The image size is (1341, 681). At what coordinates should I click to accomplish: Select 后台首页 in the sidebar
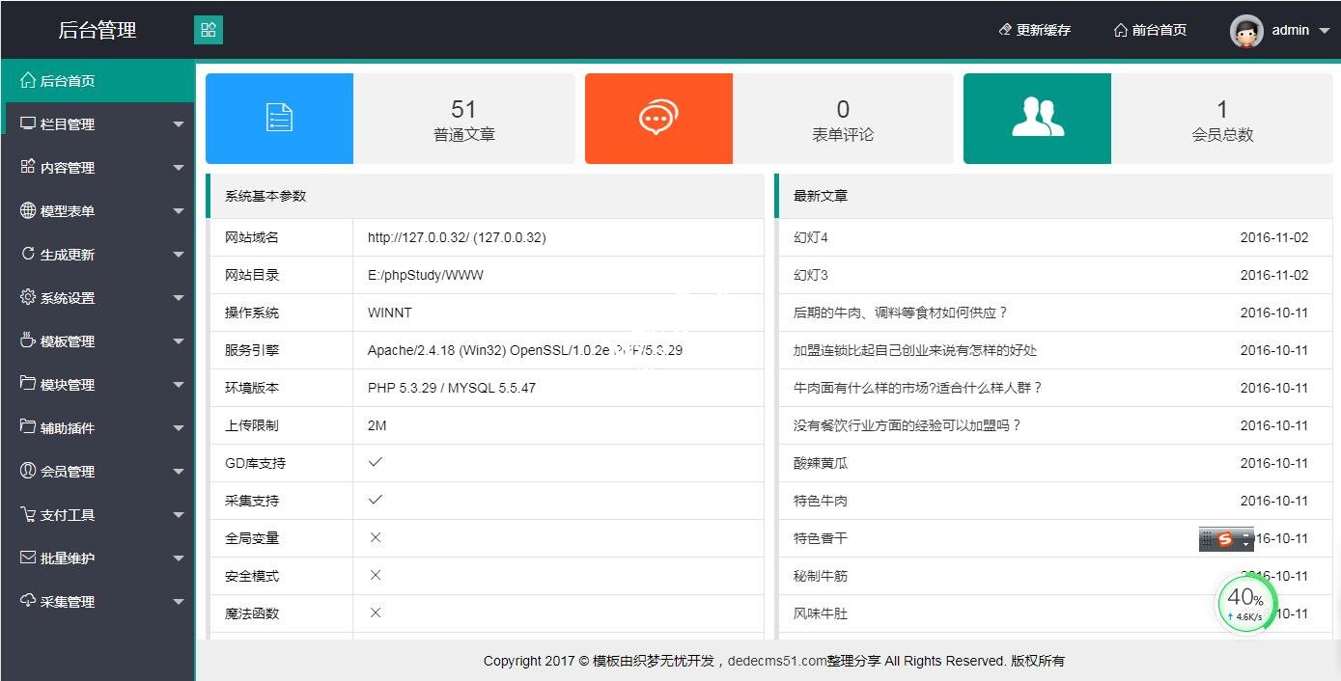pos(60,80)
